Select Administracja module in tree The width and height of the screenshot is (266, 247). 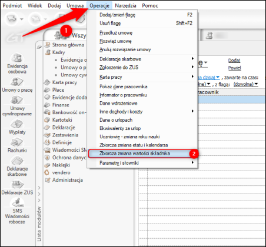point(67,180)
